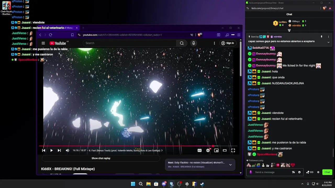Open Brave Shields in Kick chat window
This screenshot has height=188, width=335.
[x=325, y=8]
